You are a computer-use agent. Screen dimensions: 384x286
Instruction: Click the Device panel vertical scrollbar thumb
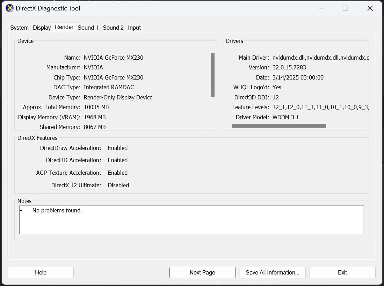tap(212, 75)
